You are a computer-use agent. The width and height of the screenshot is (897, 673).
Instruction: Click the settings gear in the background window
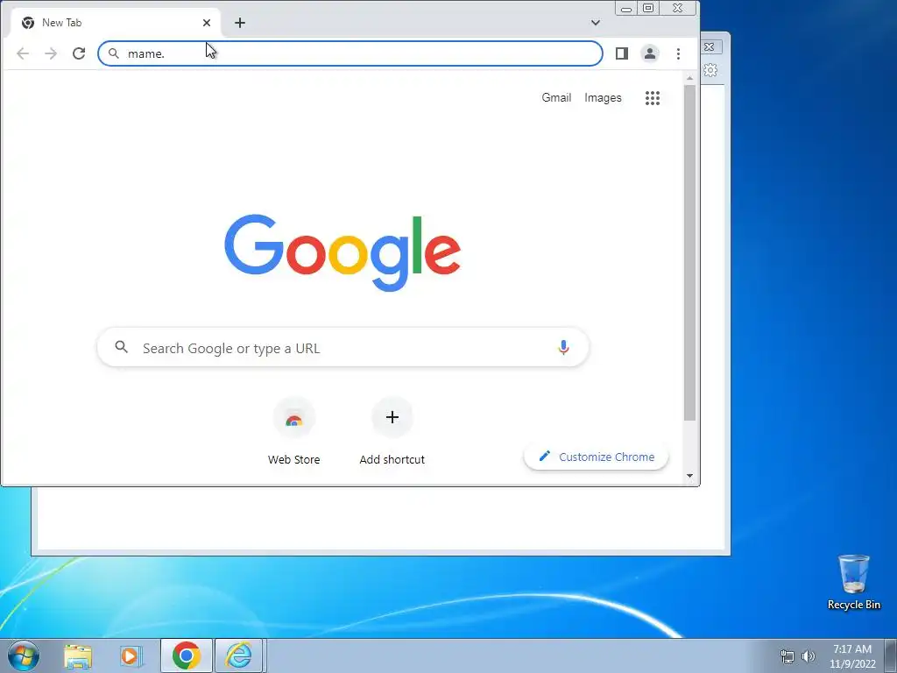710,70
